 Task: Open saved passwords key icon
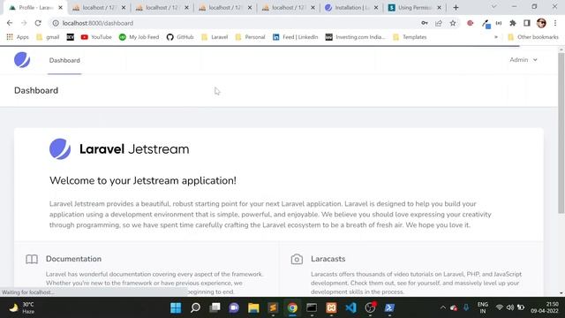tap(425, 23)
